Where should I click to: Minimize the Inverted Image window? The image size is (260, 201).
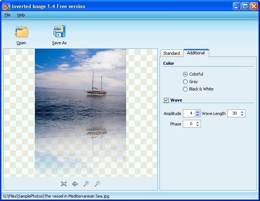(237, 6)
